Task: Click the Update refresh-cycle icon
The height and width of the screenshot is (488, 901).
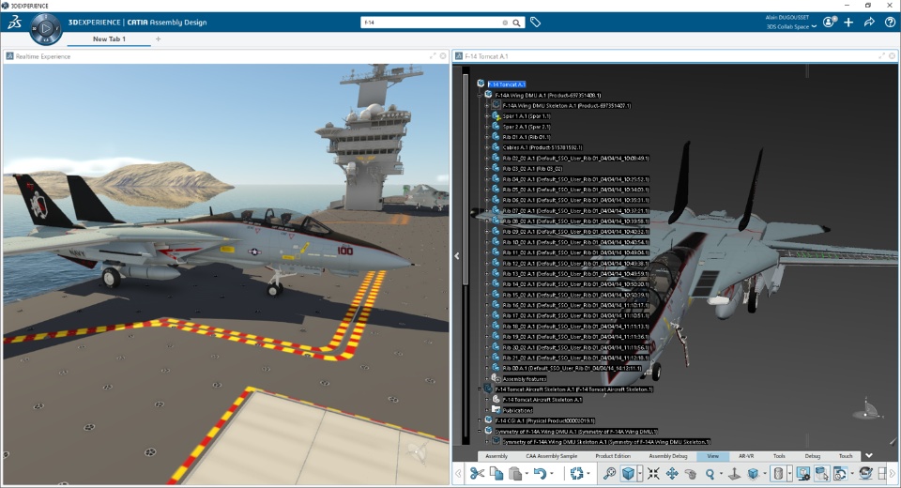Action: (577, 474)
